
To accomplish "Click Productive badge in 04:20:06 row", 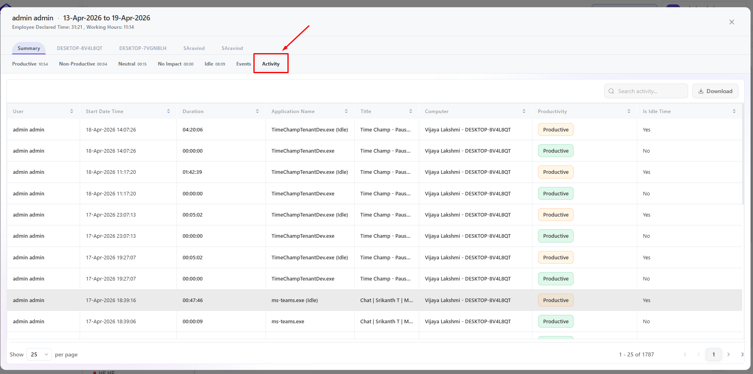I will click(556, 130).
